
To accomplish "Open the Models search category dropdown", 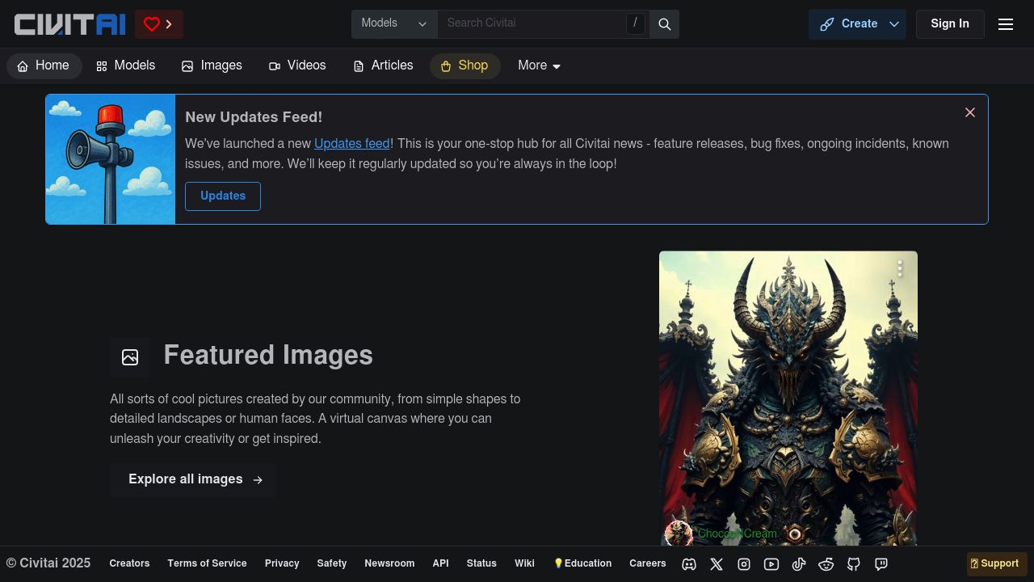I will click(x=394, y=24).
